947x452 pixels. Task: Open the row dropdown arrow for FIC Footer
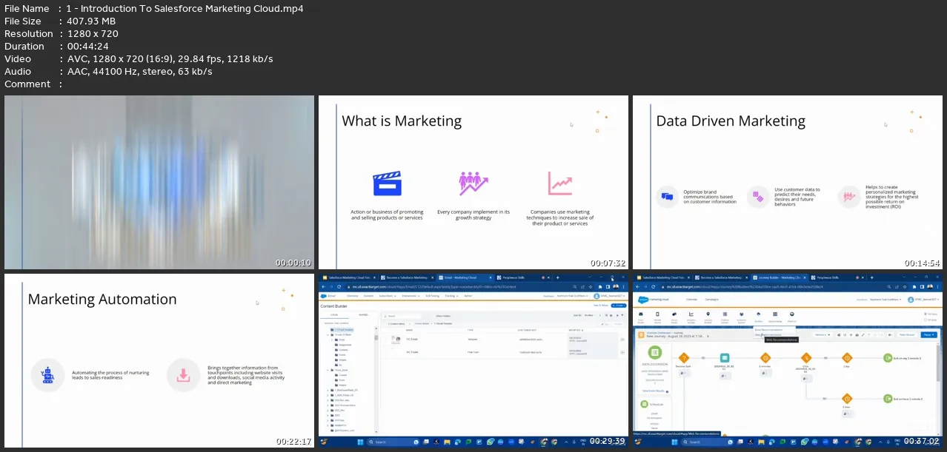622,352
